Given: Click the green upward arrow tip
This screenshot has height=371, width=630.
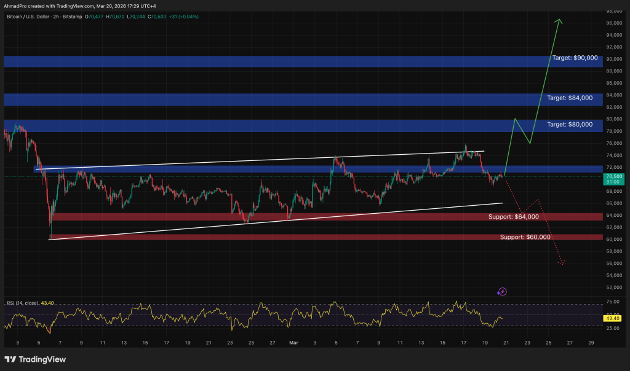Looking at the screenshot, I should pyautogui.click(x=559, y=20).
